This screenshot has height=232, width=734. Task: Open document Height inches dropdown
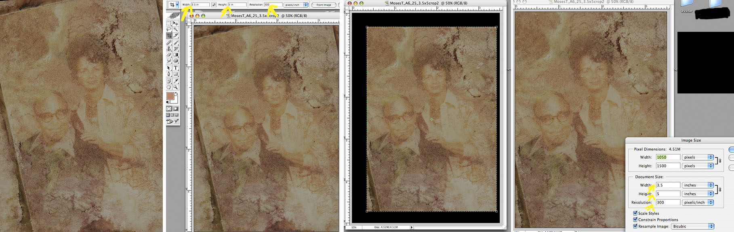[698, 193]
